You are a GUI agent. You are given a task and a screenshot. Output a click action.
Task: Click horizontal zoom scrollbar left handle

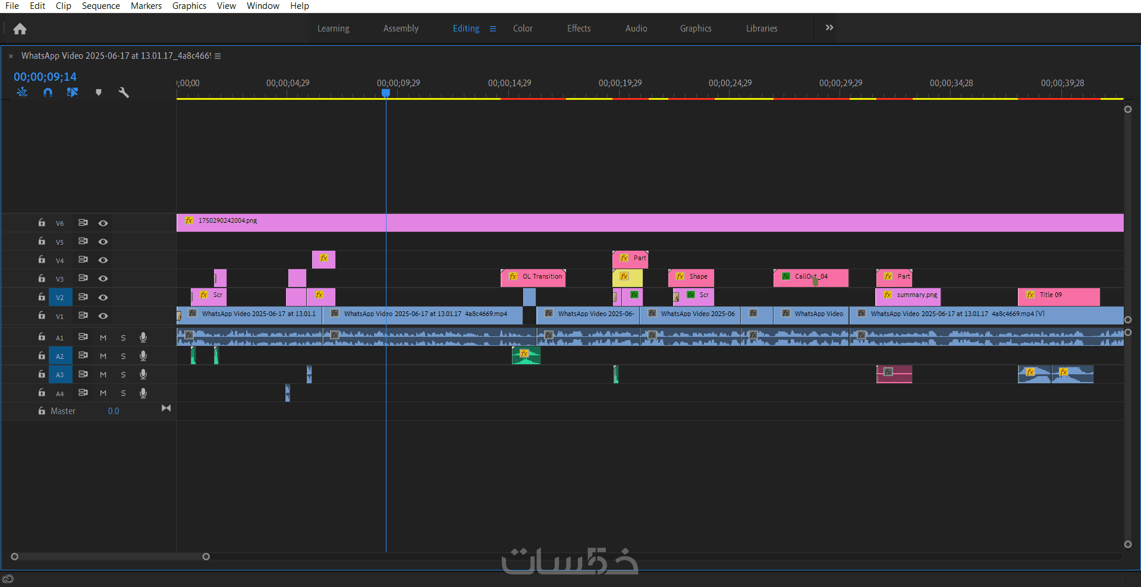(15, 557)
